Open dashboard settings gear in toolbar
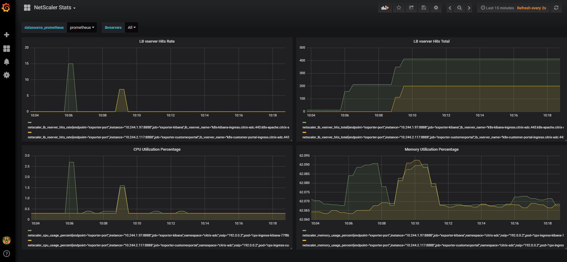 coord(436,8)
